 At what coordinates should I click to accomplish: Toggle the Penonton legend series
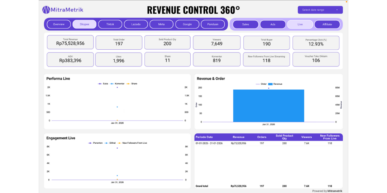point(97,143)
